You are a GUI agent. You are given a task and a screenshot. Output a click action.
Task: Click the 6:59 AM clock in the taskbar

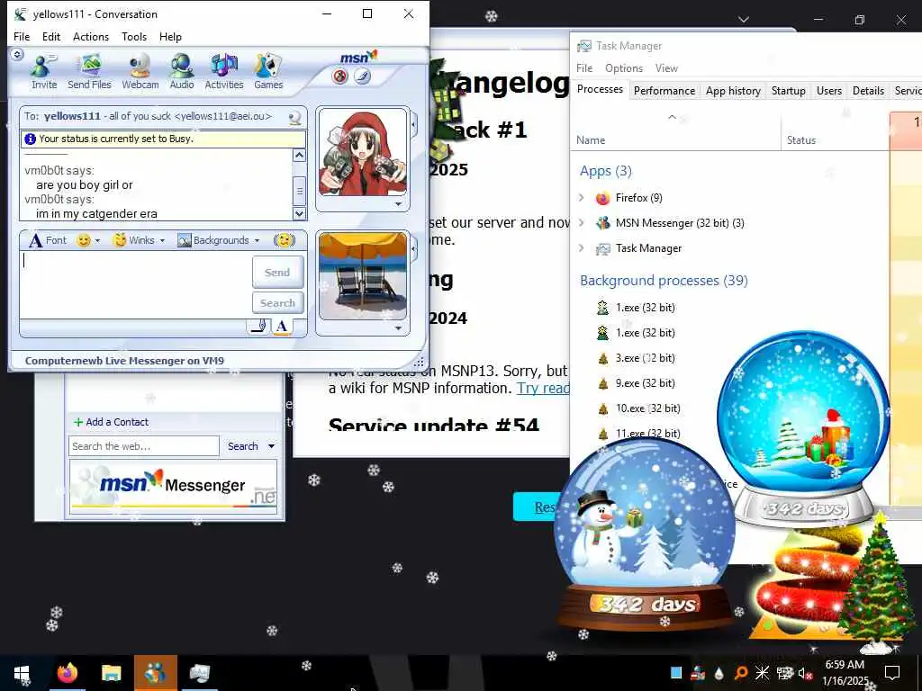pyautogui.click(x=845, y=665)
